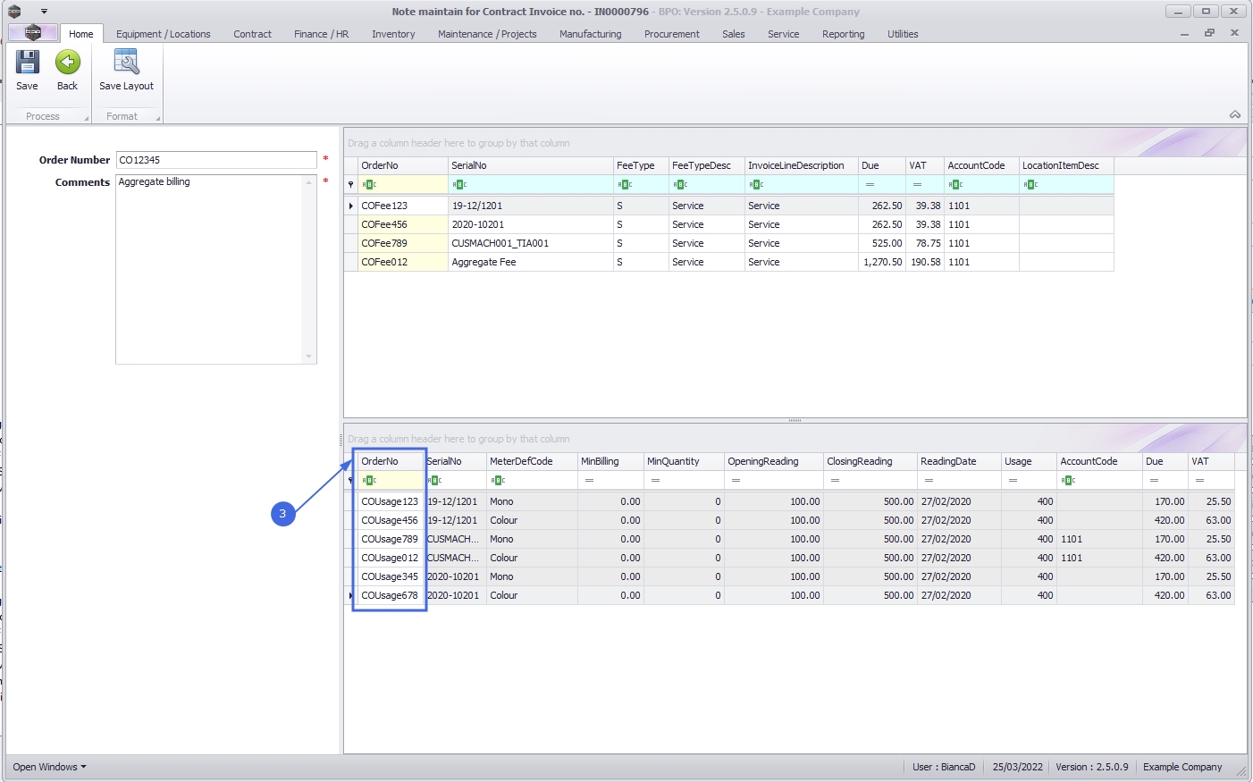Open the Open Windows dropdown

tap(49, 767)
